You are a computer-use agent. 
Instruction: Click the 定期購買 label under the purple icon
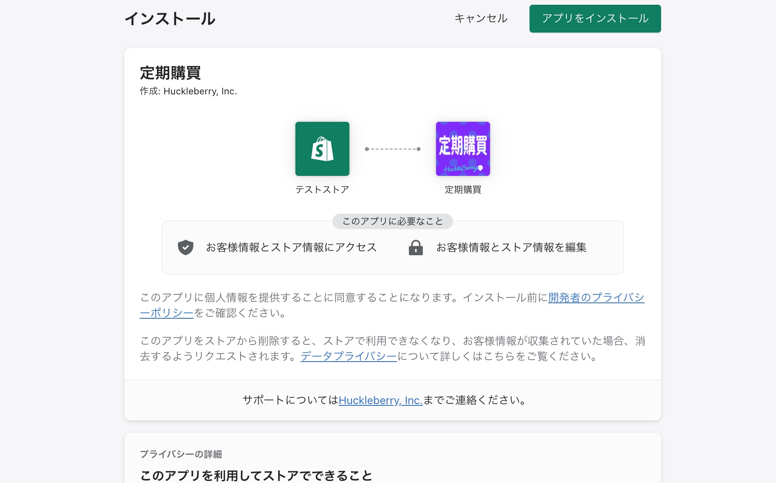pos(463,190)
